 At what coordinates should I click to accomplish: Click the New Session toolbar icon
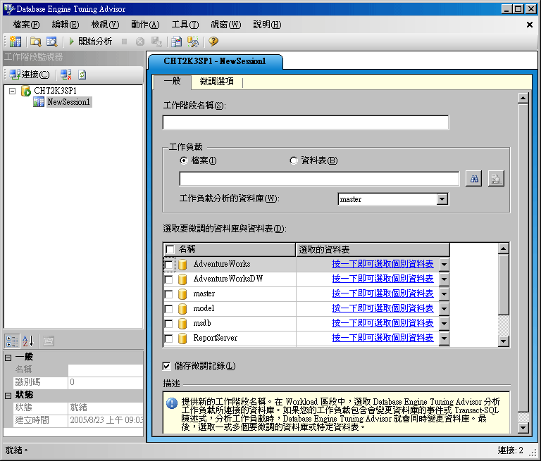click(x=15, y=42)
